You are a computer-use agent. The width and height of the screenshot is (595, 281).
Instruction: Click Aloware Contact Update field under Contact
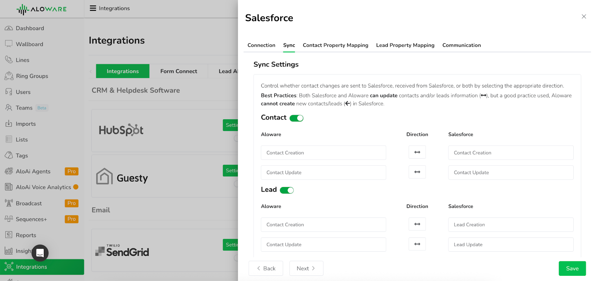[324, 173]
